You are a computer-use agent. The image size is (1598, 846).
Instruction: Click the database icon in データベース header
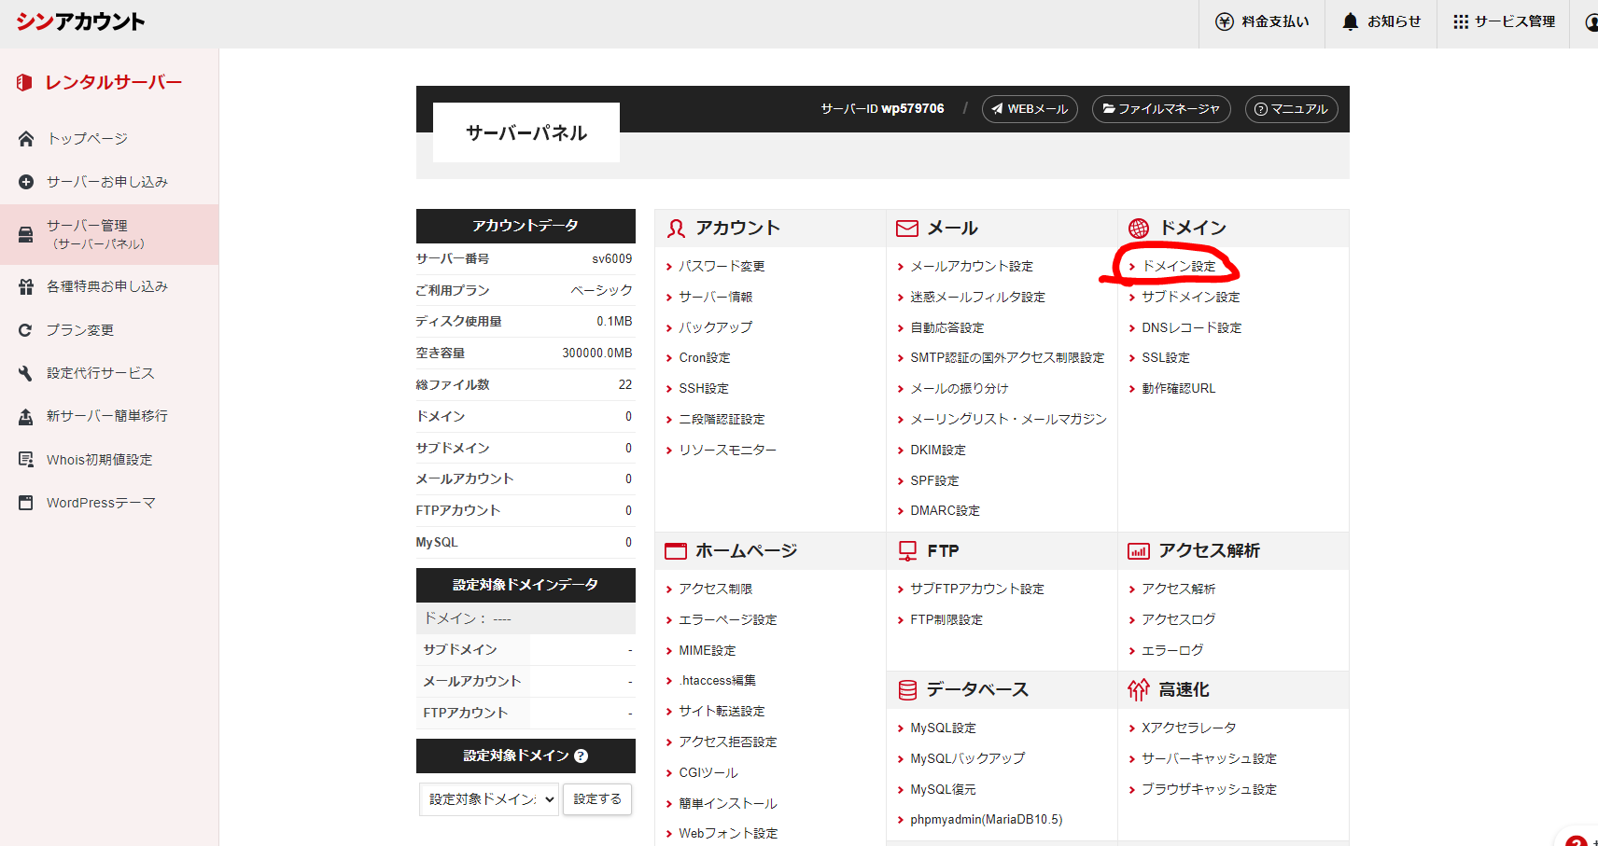(907, 690)
